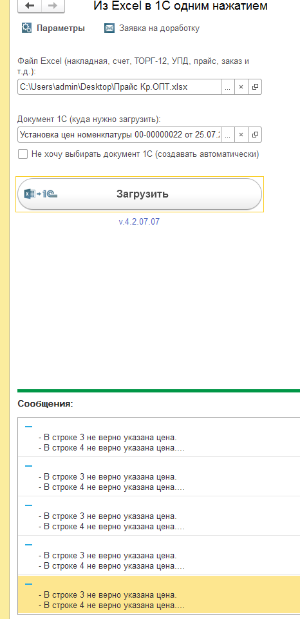Open version link v.4.2.07.07

pyautogui.click(x=139, y=221)
